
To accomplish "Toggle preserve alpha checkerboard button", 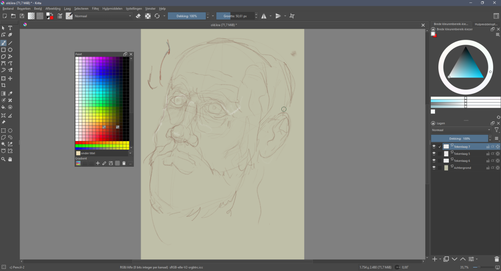I will coord(148,16).
